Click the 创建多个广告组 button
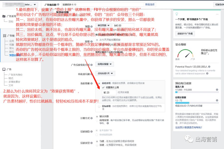Screen dimensions: 224x149 tap(185, 34)
